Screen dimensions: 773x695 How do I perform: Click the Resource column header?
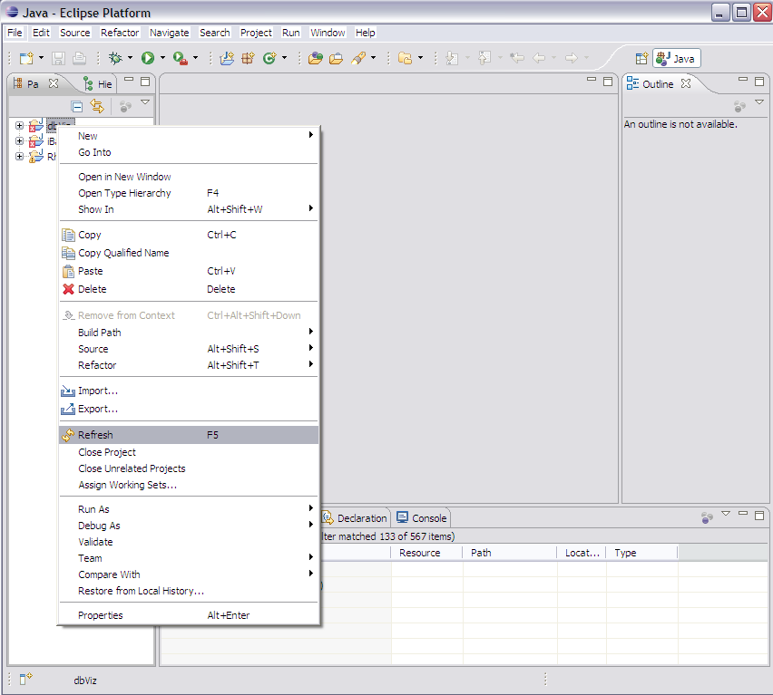tap(426, 553)
